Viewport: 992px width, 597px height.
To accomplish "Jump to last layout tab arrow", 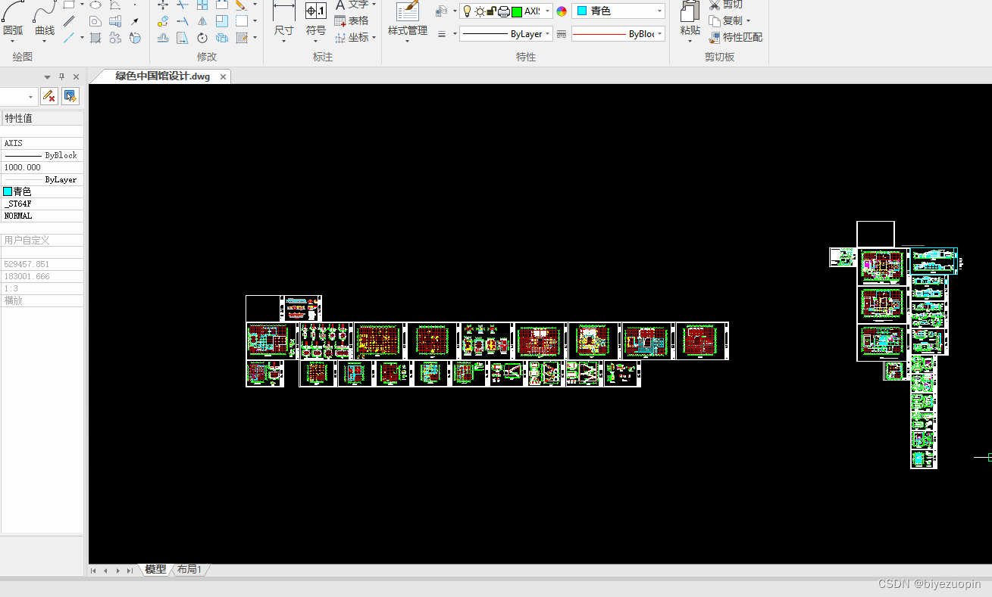I will pos(130,571).
